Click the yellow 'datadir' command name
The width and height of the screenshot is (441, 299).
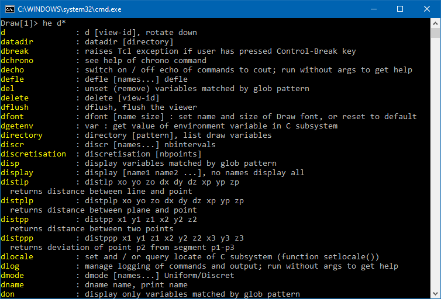(18, 42)
